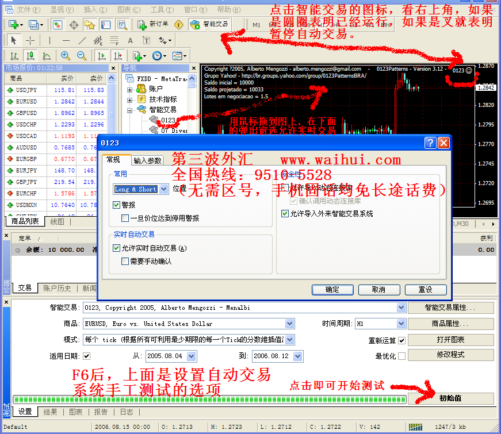Select the horizontal line drawing tool

(x=66, y=41)
